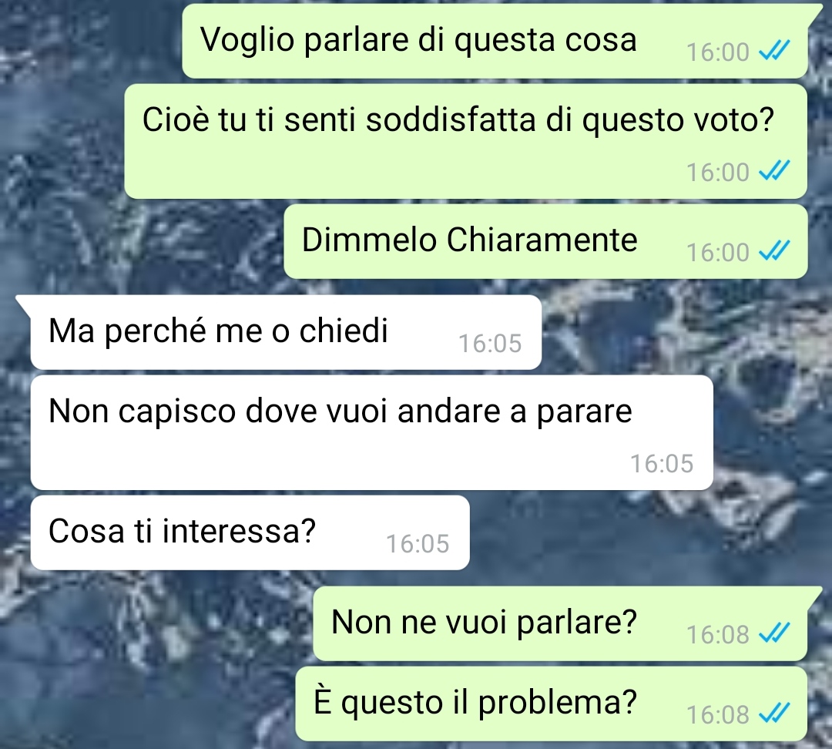
Task: Tap read checkmarks on 'Cioè tu ti senti' message
Action: [774, 171]
